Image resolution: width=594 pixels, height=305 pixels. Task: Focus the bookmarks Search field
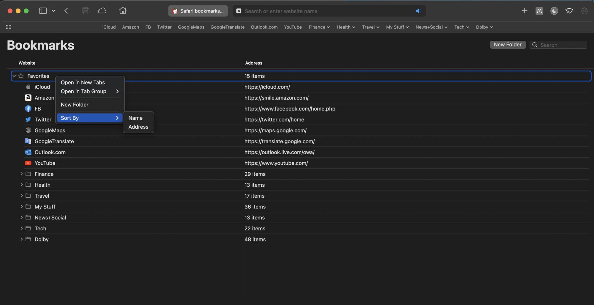558,45
